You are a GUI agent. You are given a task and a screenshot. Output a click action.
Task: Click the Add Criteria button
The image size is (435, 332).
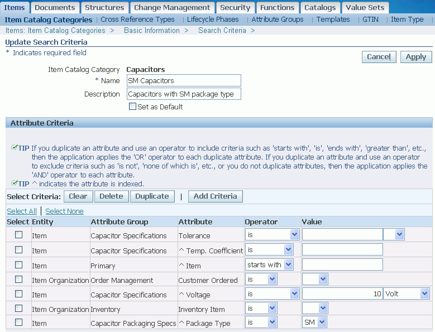click(x=216, y=196)
